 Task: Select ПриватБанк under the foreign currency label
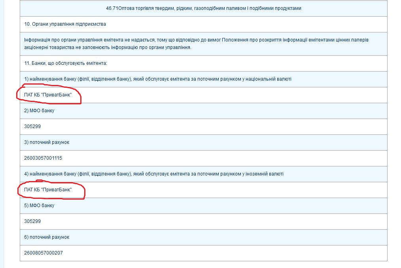coord(48,190)
